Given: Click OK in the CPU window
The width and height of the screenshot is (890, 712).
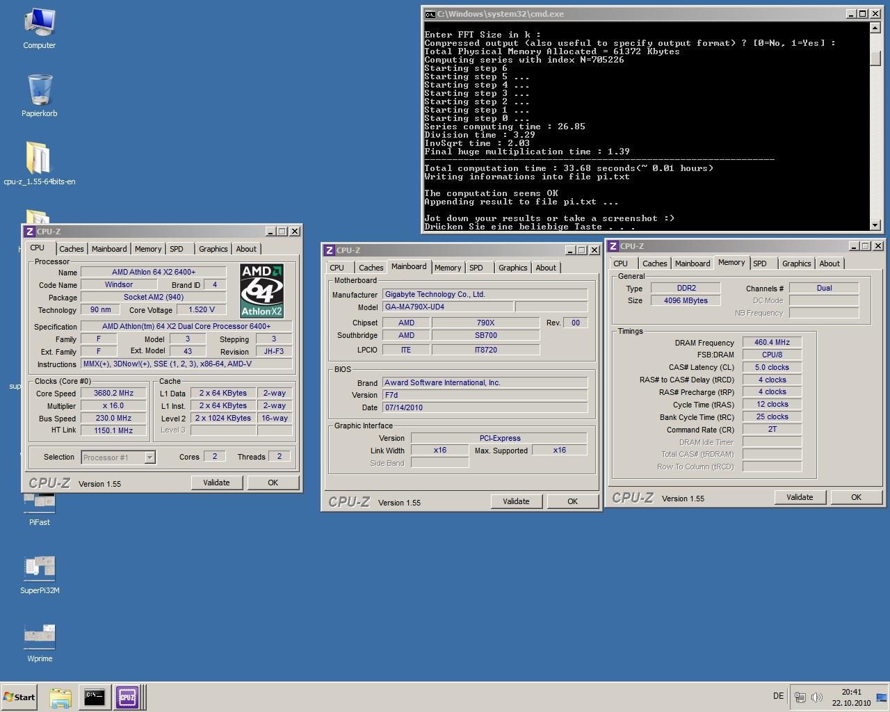Looking at the screenshot, I should point(273,483).
